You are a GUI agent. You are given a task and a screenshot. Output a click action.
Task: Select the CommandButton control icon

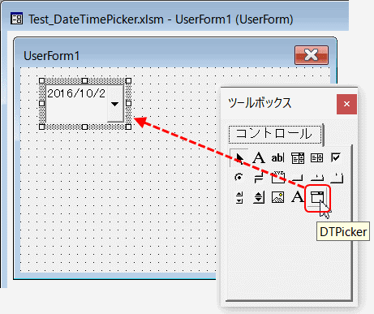click(x=298, y=178)
